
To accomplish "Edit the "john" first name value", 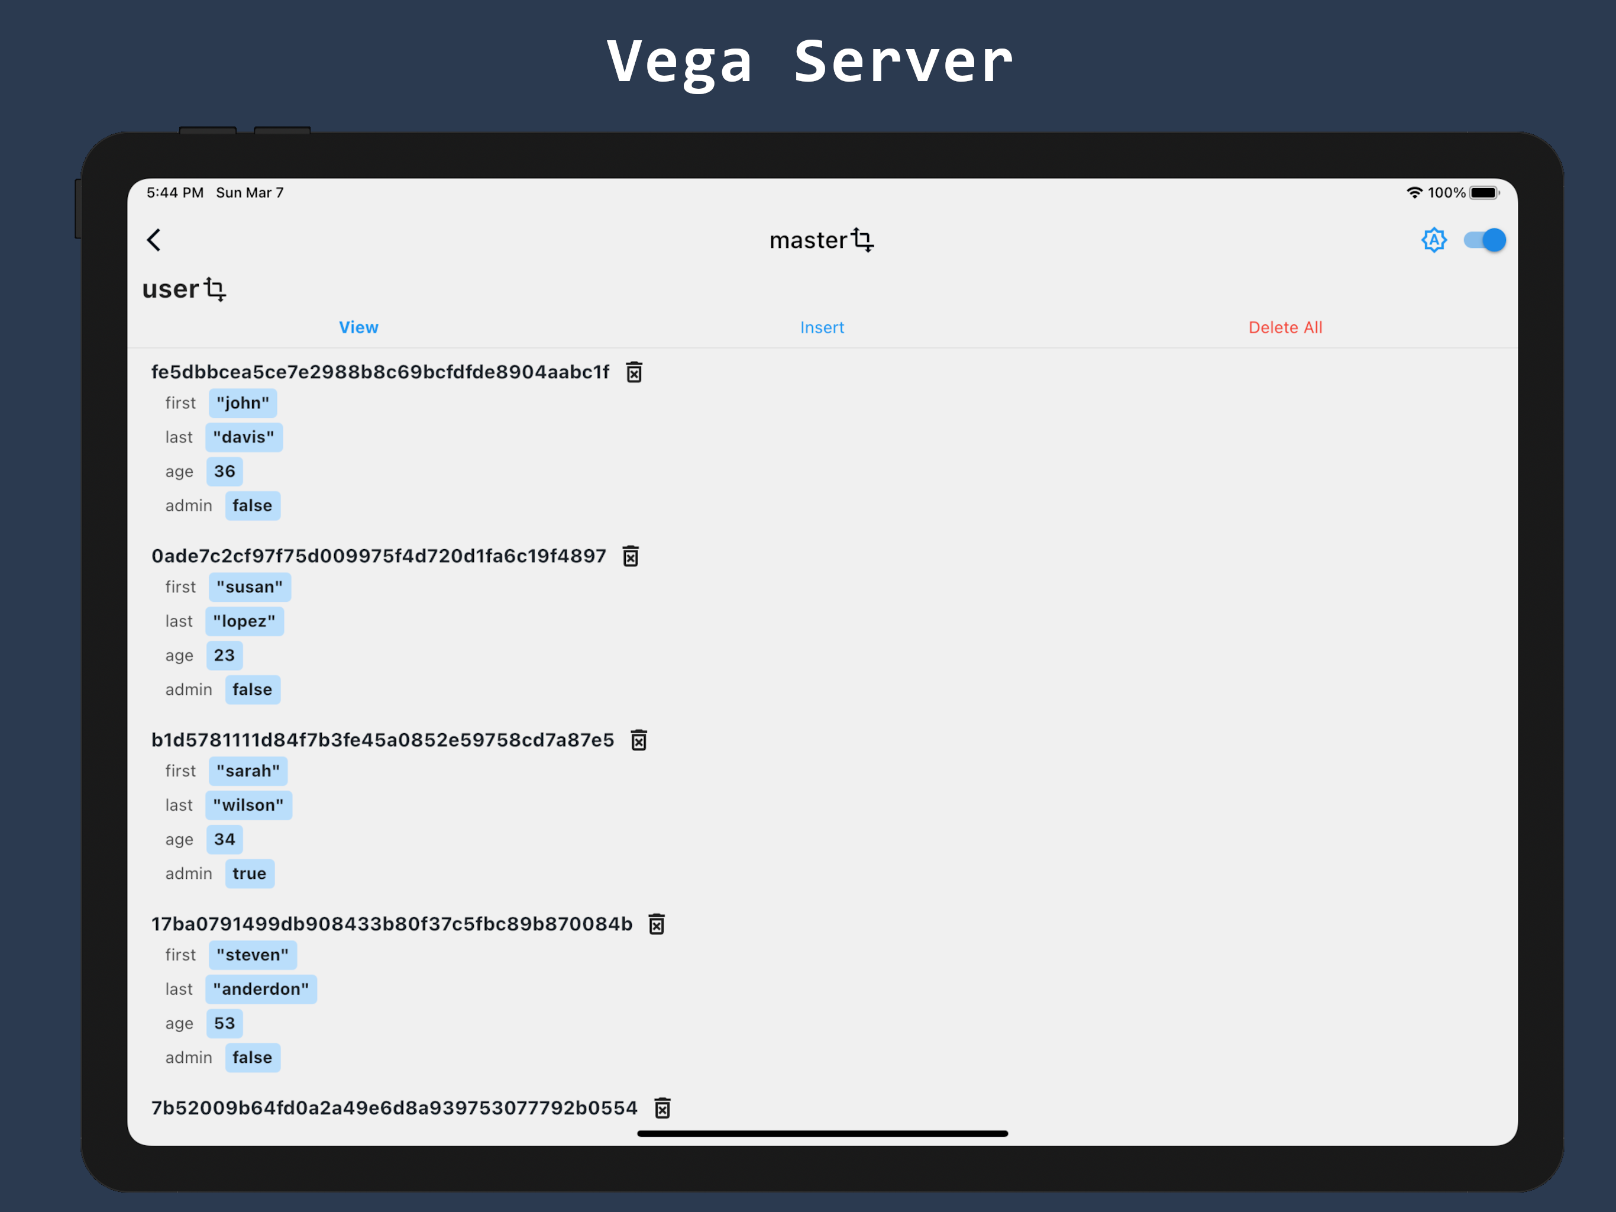I will coord(243,404).
